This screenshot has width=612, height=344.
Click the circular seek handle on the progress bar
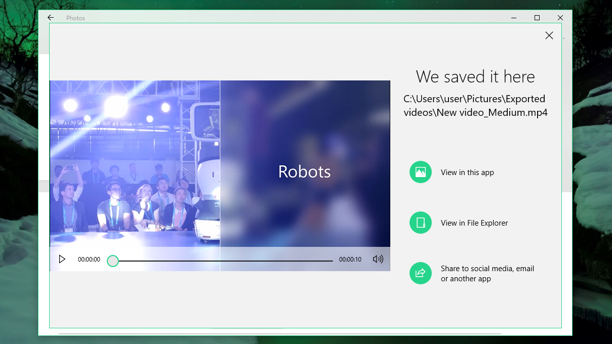click(113, 261)
